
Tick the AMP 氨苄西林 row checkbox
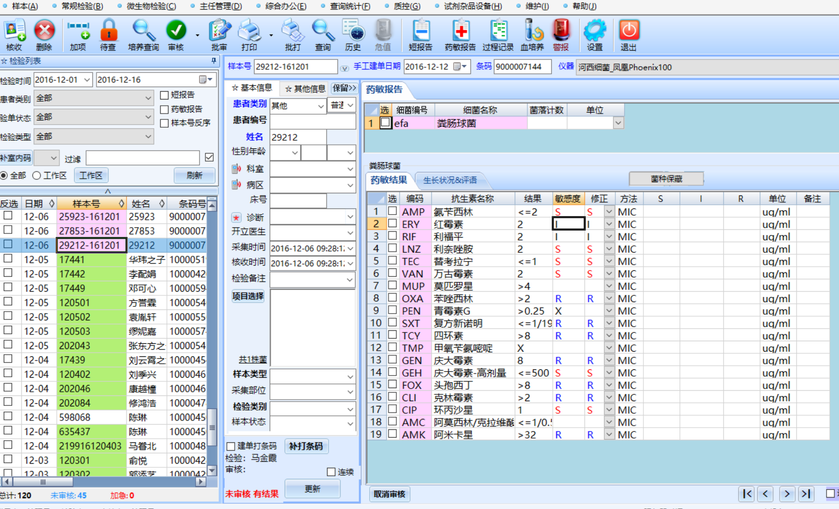tap(392, 212)
